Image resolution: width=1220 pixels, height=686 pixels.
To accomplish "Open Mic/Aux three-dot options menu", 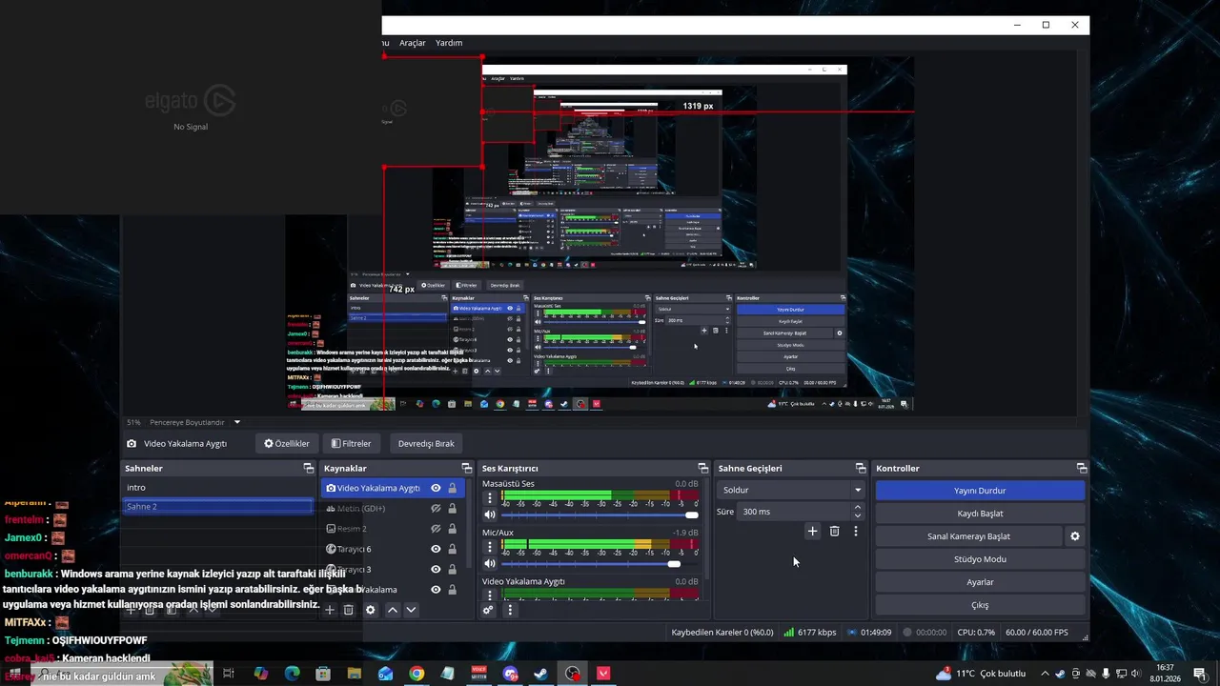I will (490, 547).
